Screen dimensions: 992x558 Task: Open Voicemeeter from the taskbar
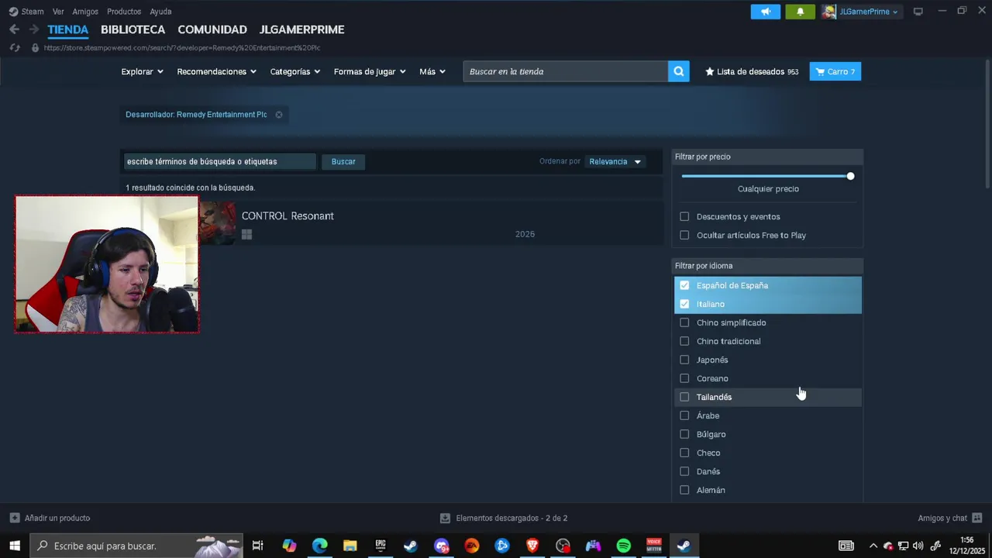(x=653, y=546)
